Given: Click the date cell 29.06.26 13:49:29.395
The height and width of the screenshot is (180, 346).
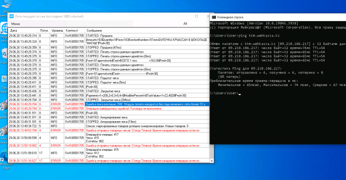Looking at the screenshot, I should coord(23,78).
